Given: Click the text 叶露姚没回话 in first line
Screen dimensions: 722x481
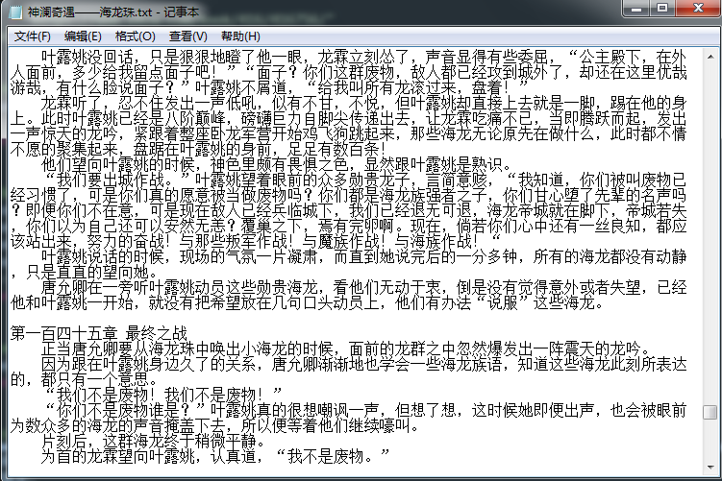Looking at the screenshot, I should pos(87,56).
